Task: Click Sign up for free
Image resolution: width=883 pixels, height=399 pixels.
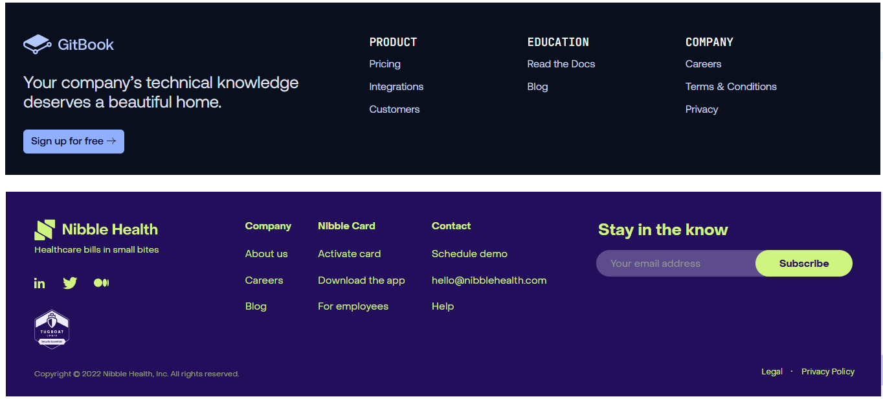Action: pyautogui.click(x=73, y=141)
